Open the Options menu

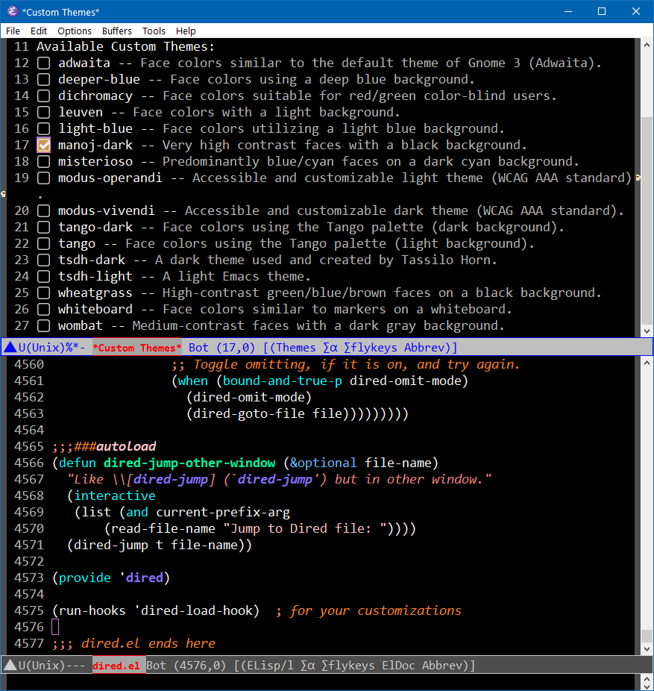pos(75,31)
